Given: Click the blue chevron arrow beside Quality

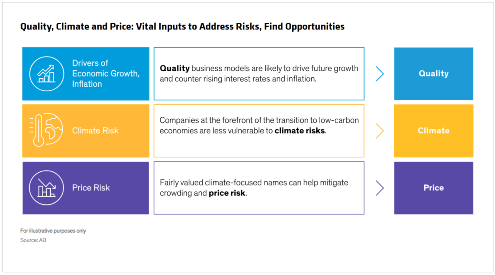Looking at the screenshot, I should (x=380, y=73).
